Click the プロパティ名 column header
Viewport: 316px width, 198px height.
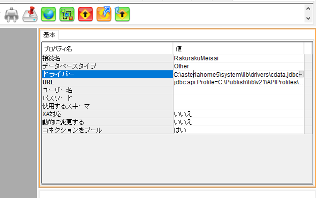[107, 48]
